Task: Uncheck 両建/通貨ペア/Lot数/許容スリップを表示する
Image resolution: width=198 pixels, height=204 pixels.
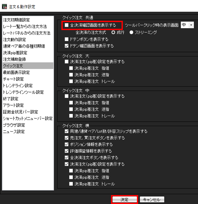Action: pos(67,131)
